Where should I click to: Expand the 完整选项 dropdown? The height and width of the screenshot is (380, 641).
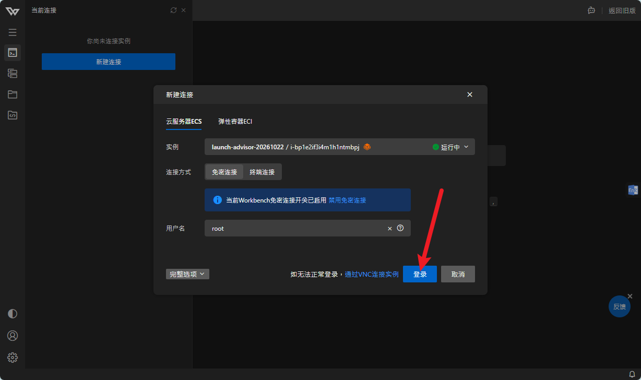coord(187,274)
